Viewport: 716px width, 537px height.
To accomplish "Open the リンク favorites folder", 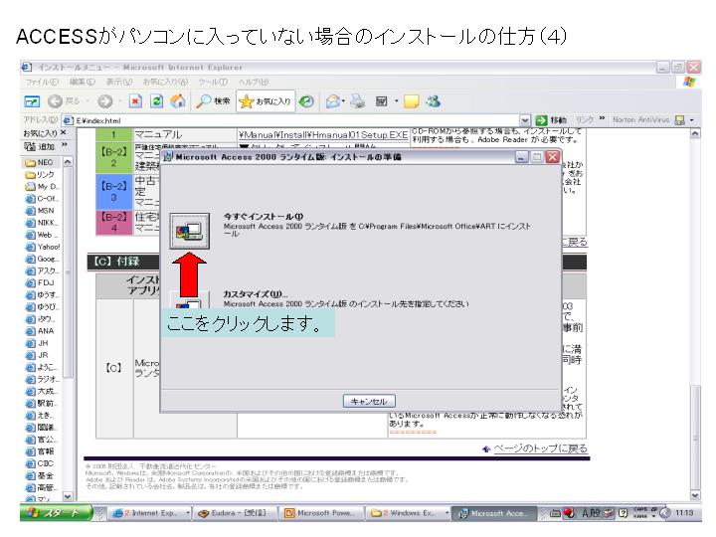I will [40, 174].
